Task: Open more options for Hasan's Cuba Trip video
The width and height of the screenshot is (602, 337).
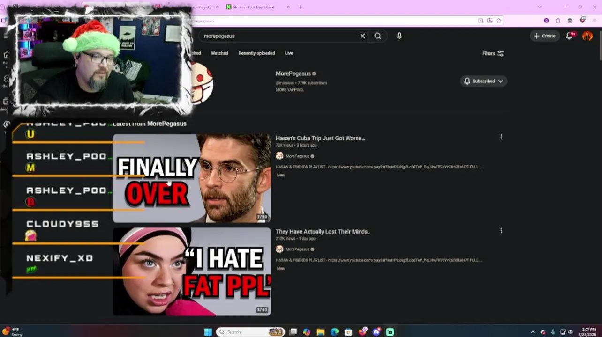Action: pos(501,137)
